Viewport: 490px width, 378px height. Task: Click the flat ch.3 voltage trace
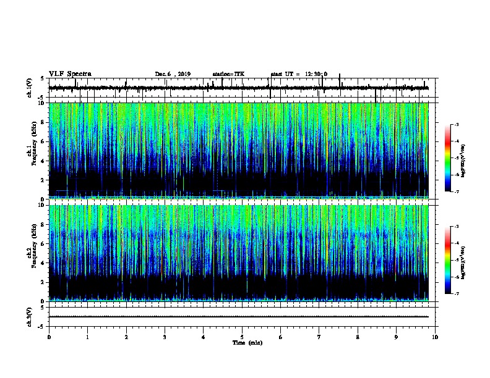[x=238, y=317]
